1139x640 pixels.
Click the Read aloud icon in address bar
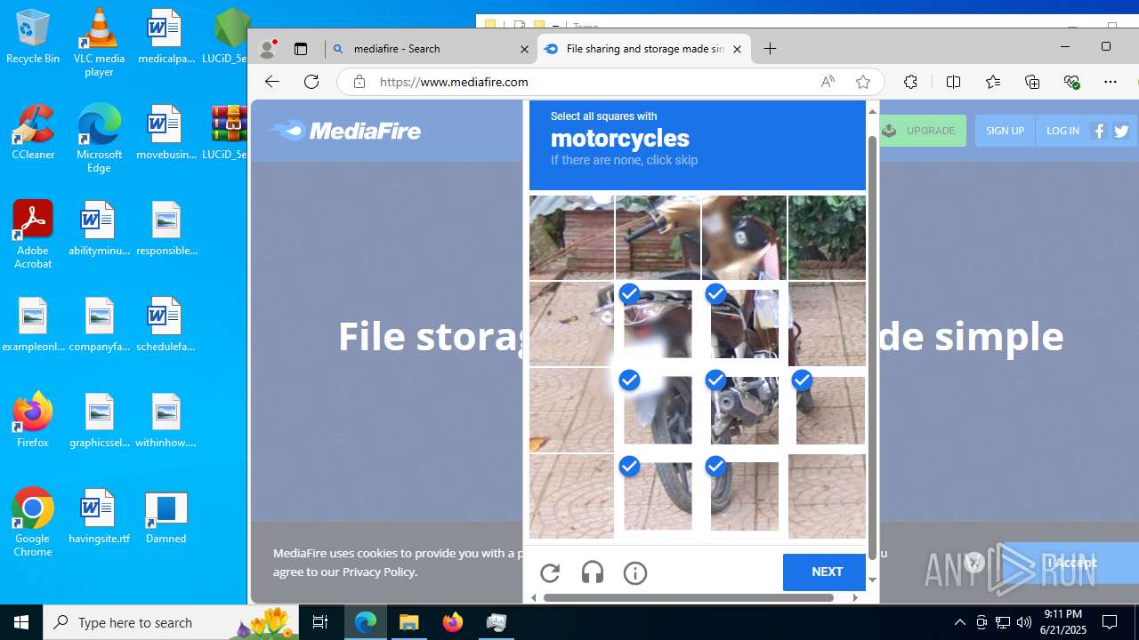(828, 82)
